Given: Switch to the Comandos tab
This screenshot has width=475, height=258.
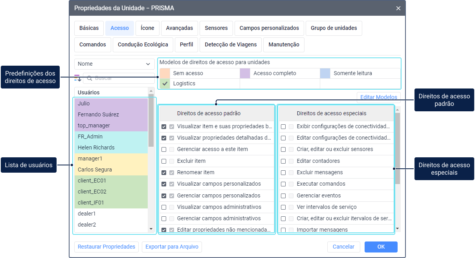Looking at the screenshot, I should pos(93,45).
